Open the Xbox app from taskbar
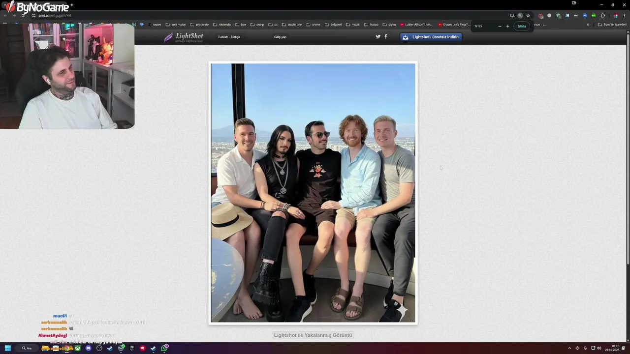 click(x=78, y=348)
